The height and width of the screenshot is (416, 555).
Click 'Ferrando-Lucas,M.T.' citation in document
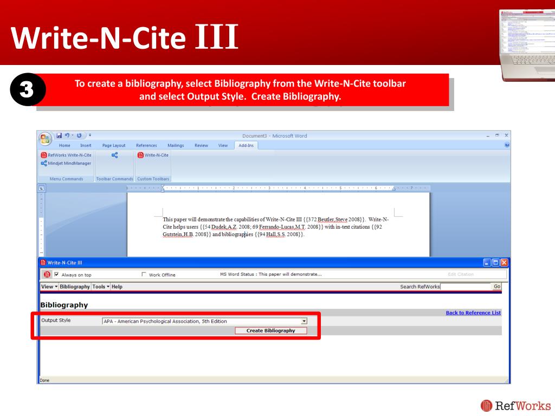pyautogui.click(x=282, y=227)
